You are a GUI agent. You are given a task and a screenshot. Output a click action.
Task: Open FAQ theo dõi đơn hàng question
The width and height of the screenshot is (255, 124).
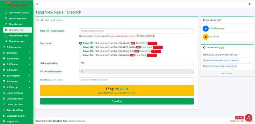pos(220,66)
